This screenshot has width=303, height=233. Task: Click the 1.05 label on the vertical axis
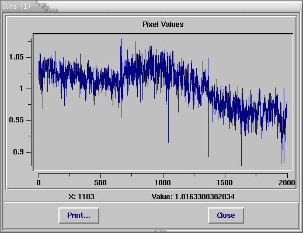coord(16,57)
